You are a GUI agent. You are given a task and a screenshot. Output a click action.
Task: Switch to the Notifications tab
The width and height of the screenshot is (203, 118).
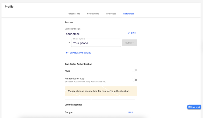[93, 14]
